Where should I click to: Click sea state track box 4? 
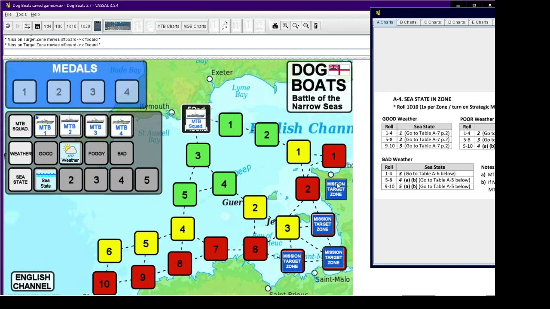121,180
